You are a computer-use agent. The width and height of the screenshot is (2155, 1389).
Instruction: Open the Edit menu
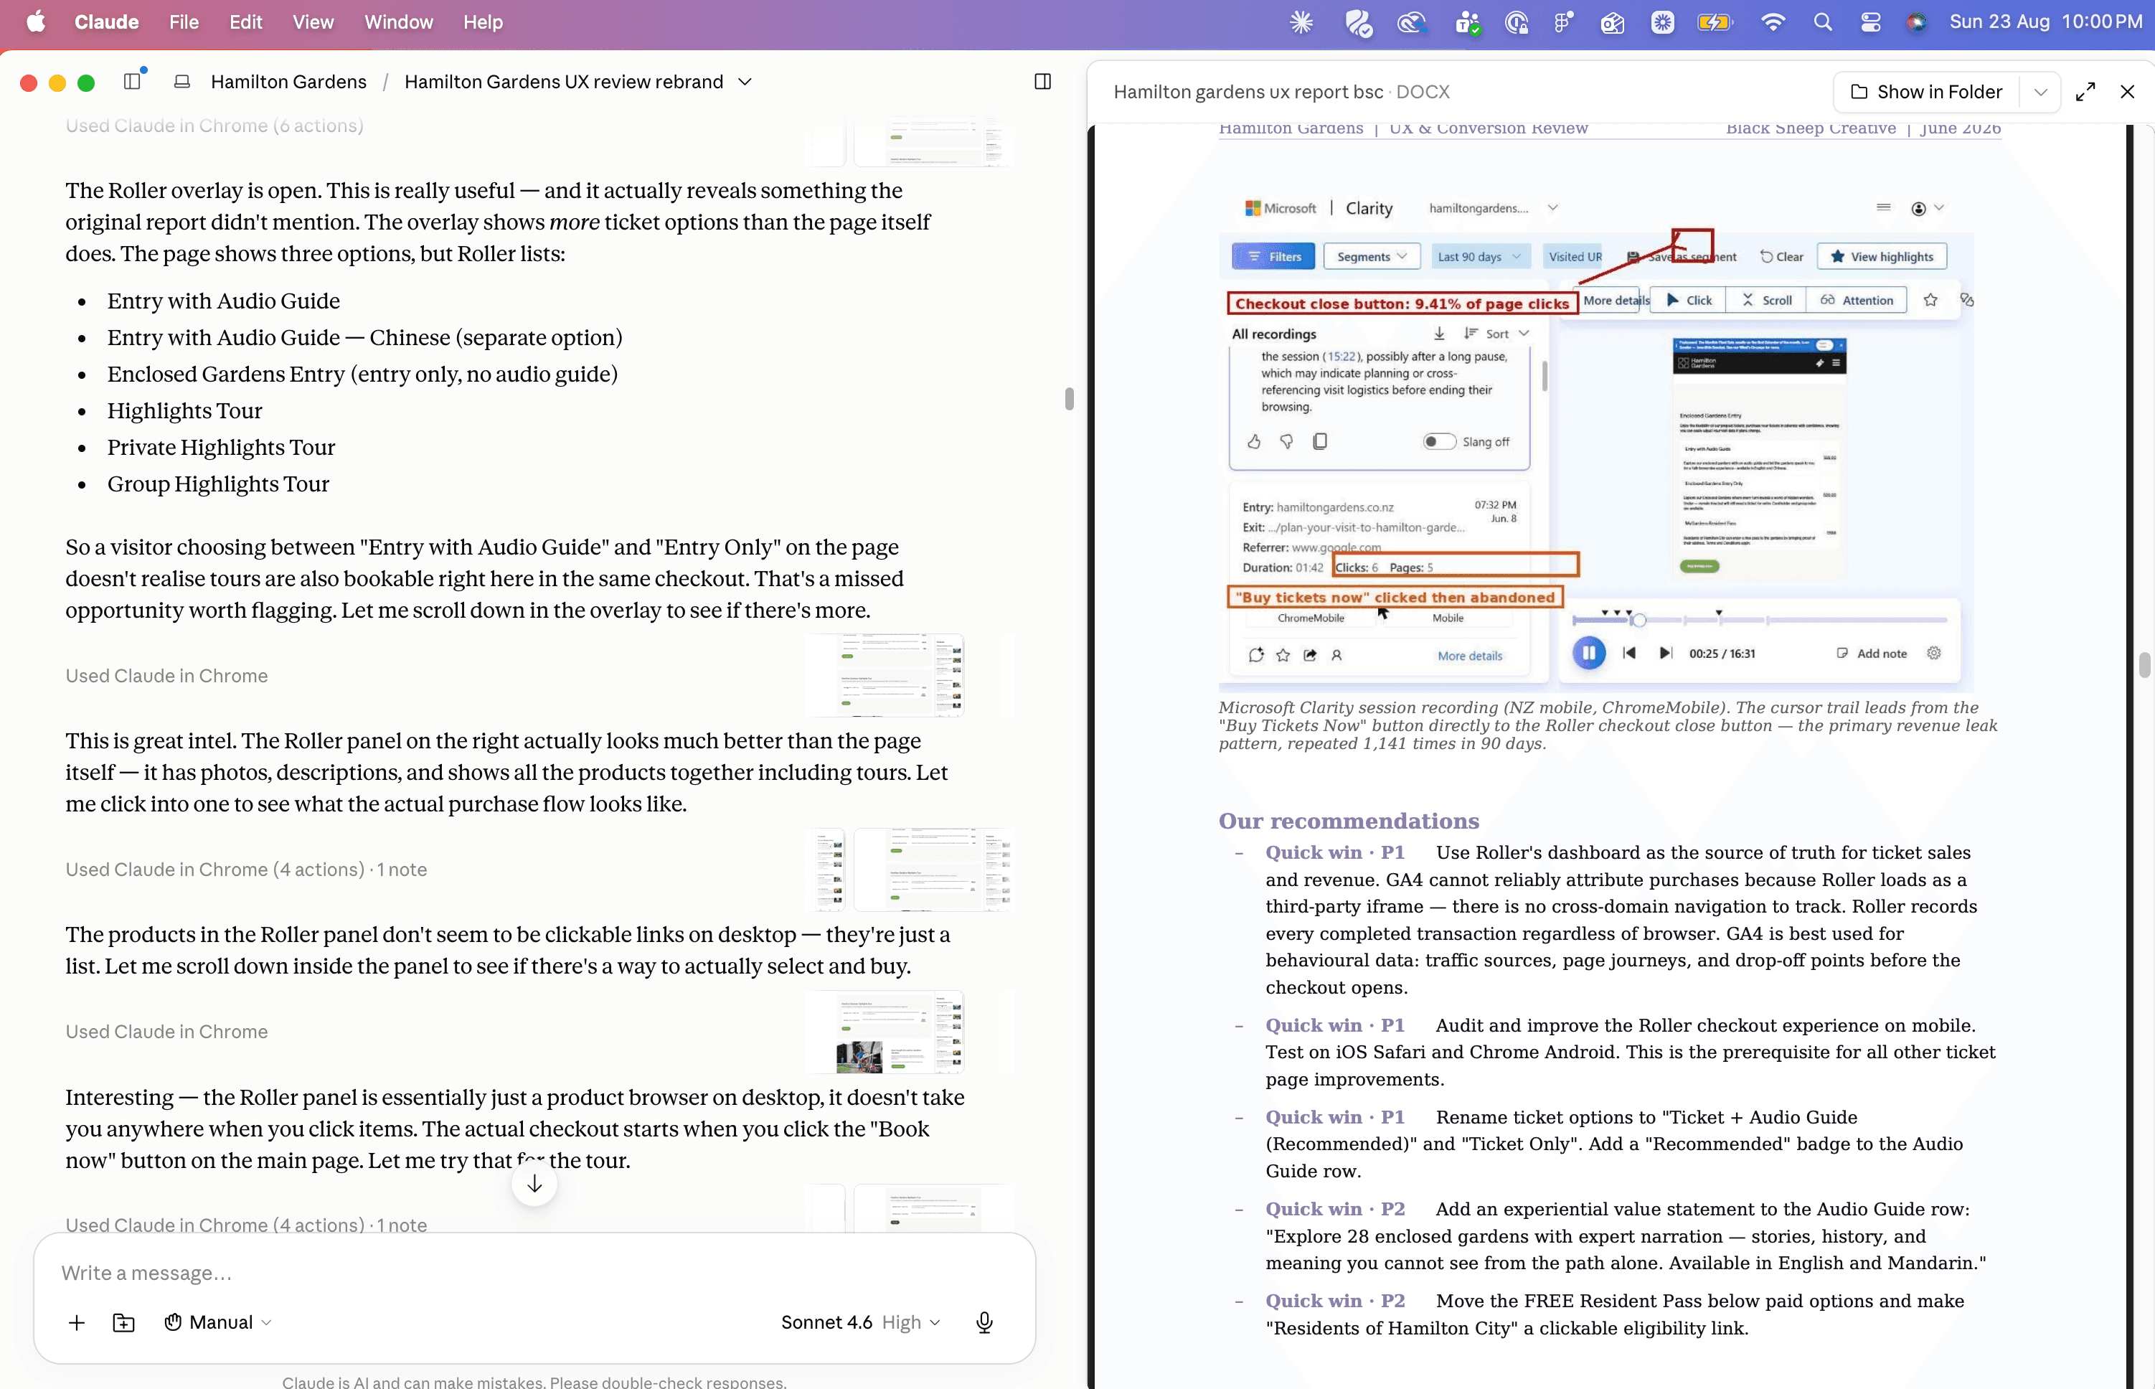coord(245,22)
